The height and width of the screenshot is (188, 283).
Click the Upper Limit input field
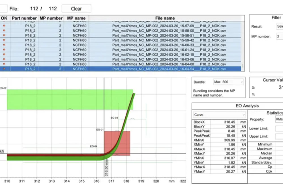(279, 137)
